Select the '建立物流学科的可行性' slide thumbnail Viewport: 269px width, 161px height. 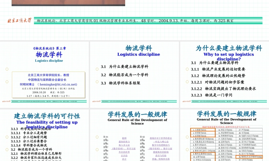click(44, 135)
